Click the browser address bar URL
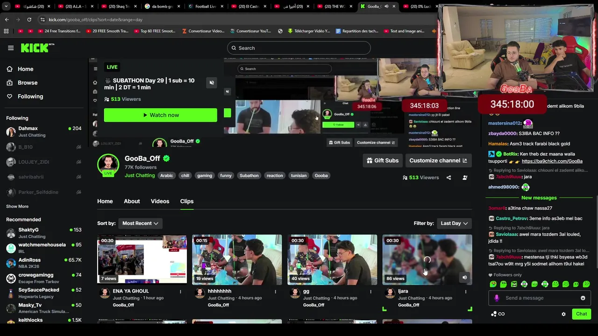Viewport: 598px width, 336px height. (95, 20)
